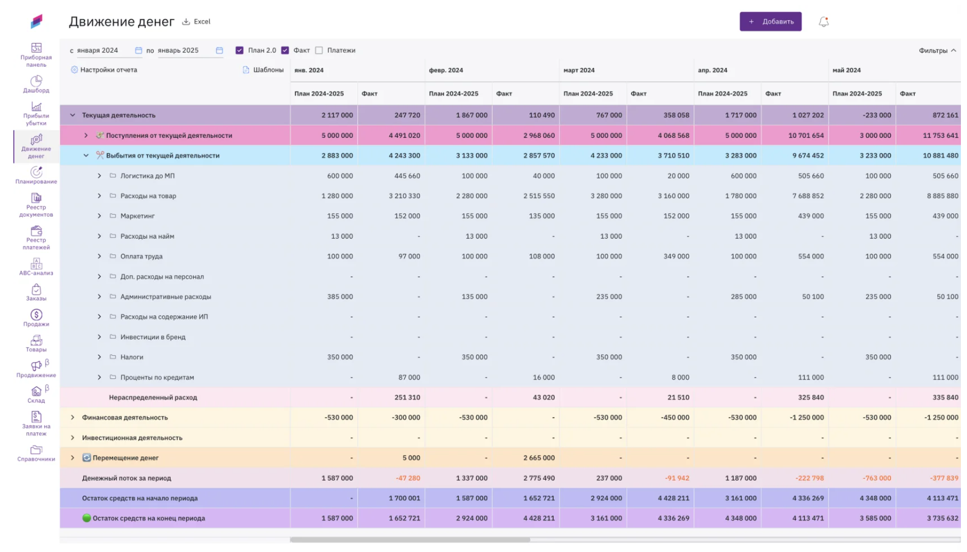Click the horizontal table scrollbar
Viewport: 967px width, 552px height.
click(x=410, y=539)
